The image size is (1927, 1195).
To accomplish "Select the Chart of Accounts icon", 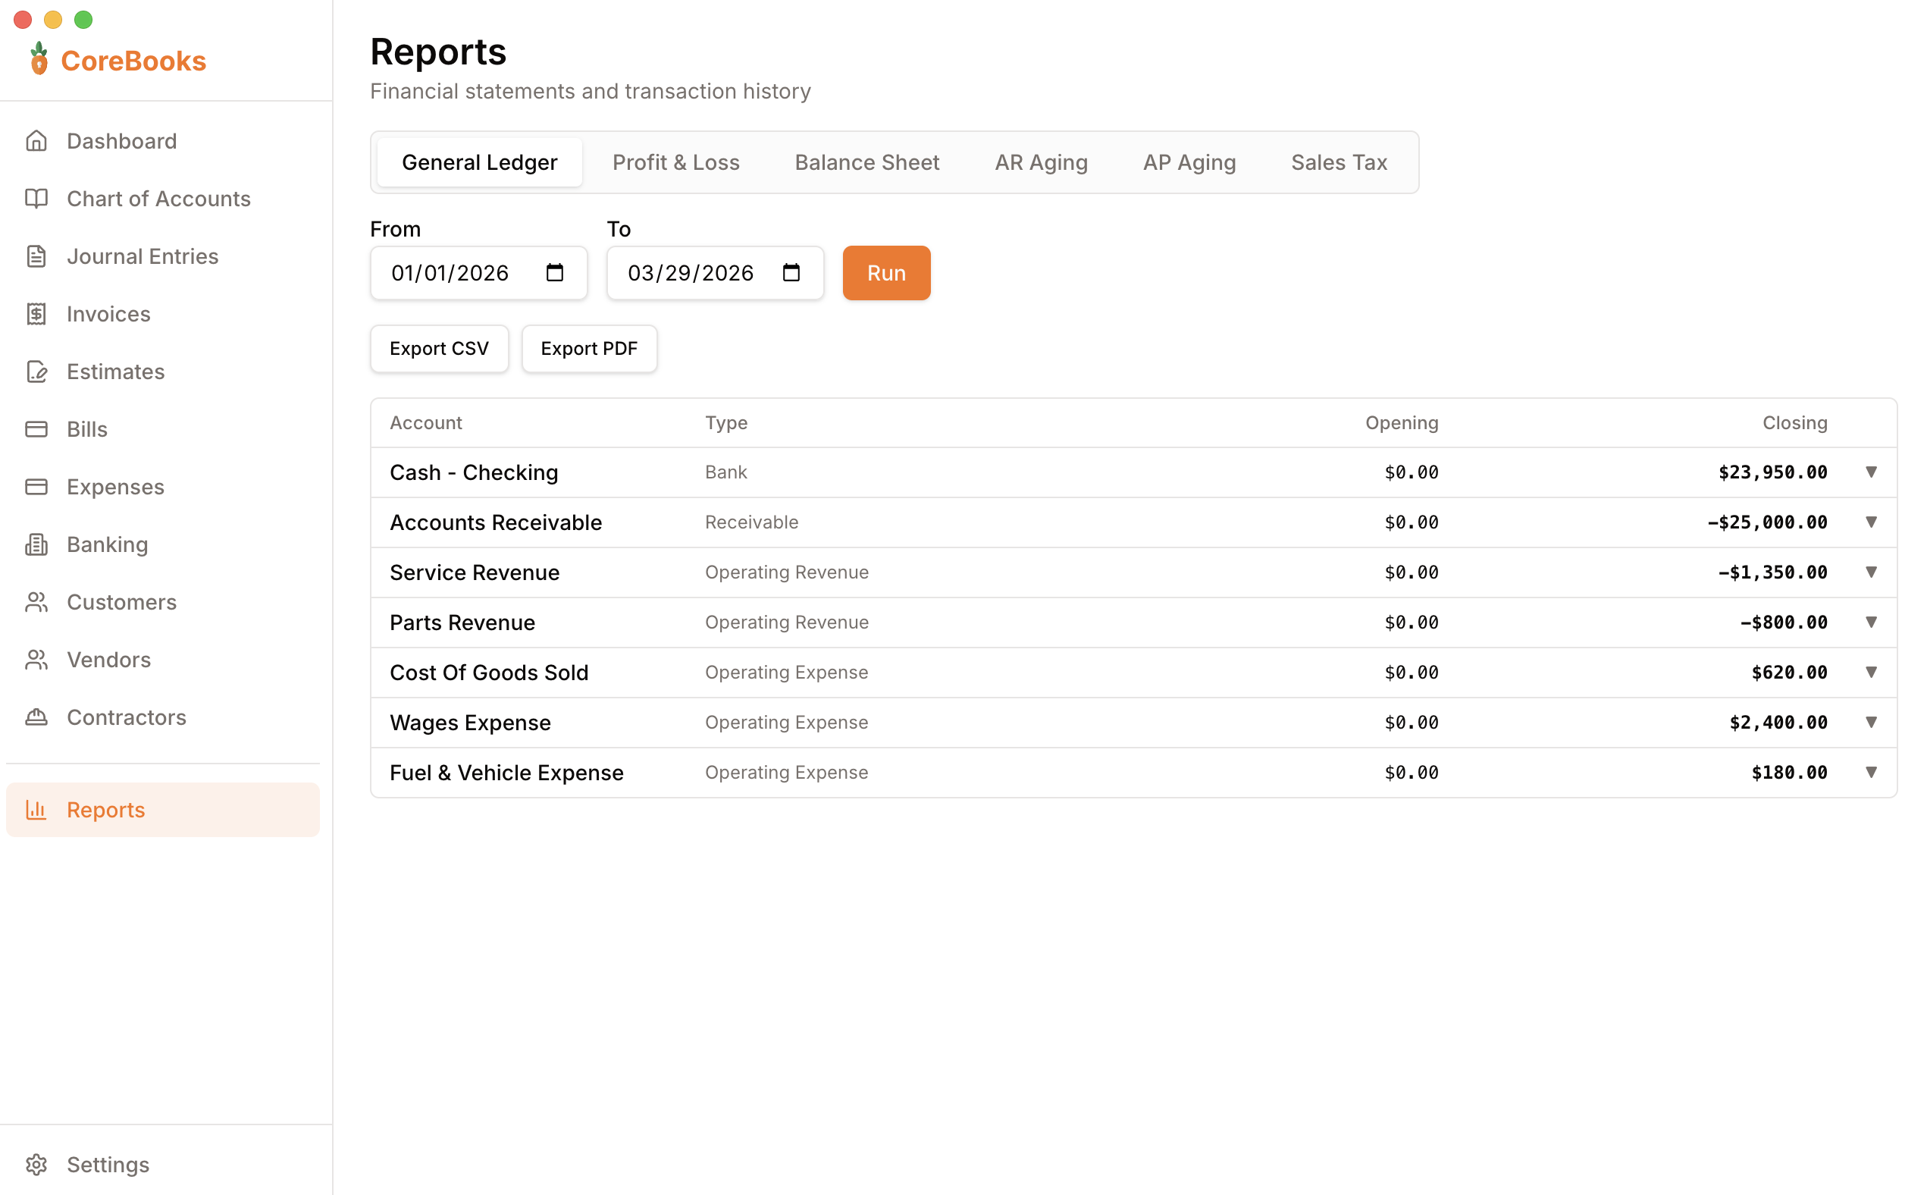I will click(36, 199).
